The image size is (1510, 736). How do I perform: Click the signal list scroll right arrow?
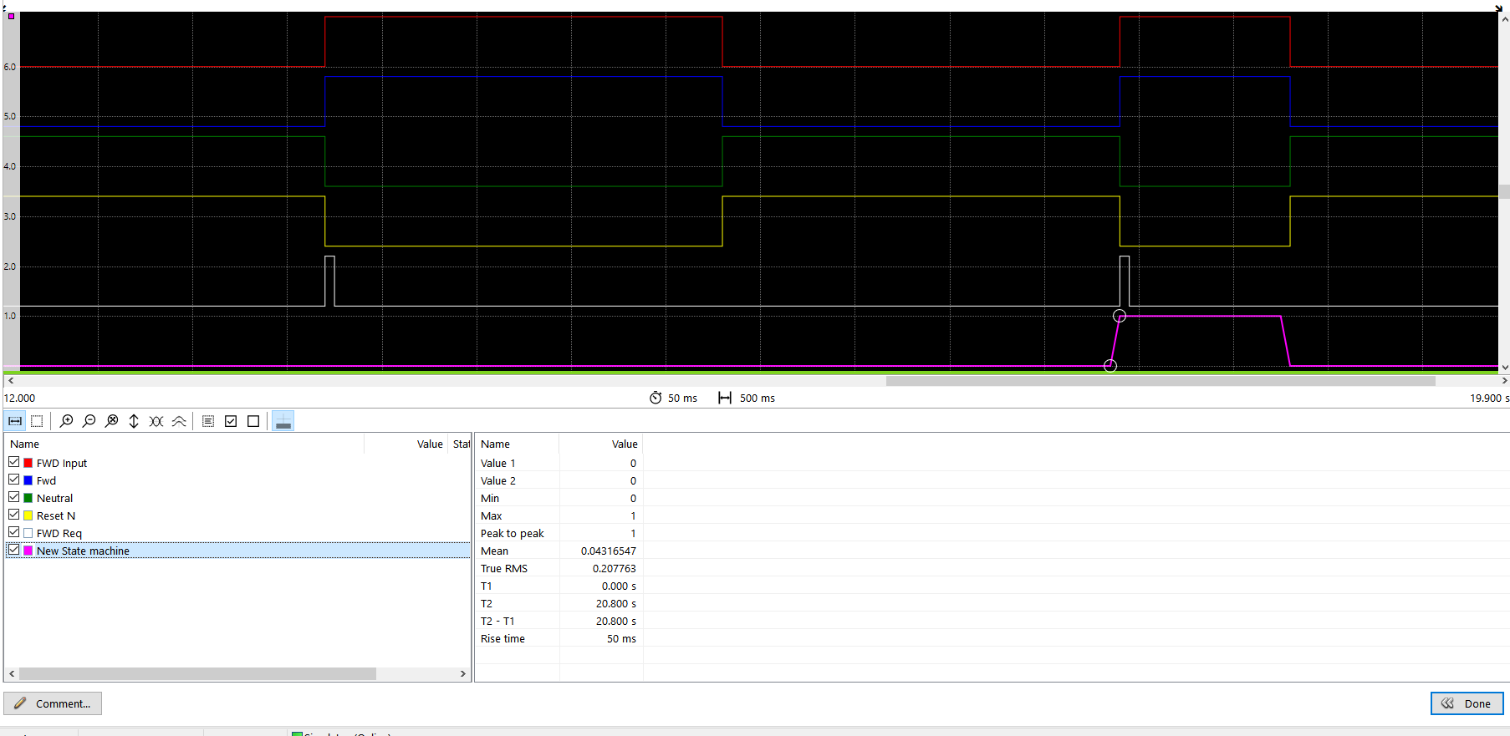463,673
